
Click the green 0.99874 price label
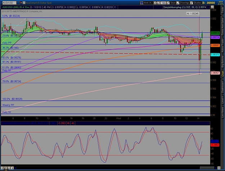point(215,33)
